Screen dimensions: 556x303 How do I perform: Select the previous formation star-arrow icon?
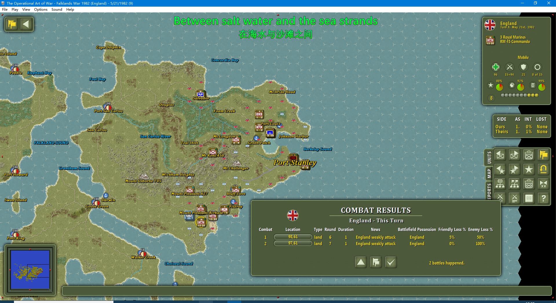tap(500, 169)
